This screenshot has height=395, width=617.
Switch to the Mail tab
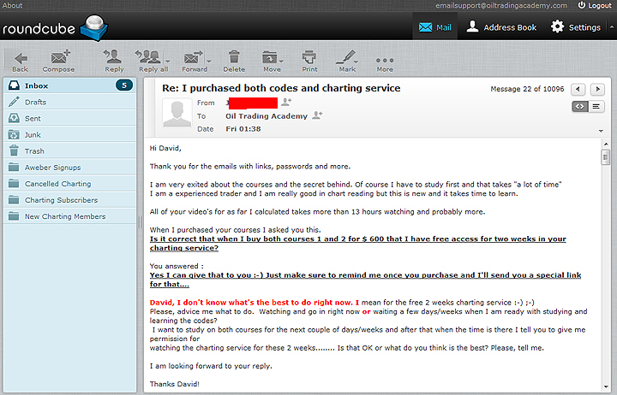(x=434, y=27)
